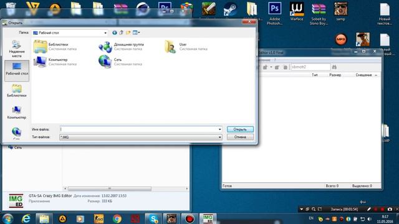
Task: Select the Сеть item in file list
Action: click(120, 62)
